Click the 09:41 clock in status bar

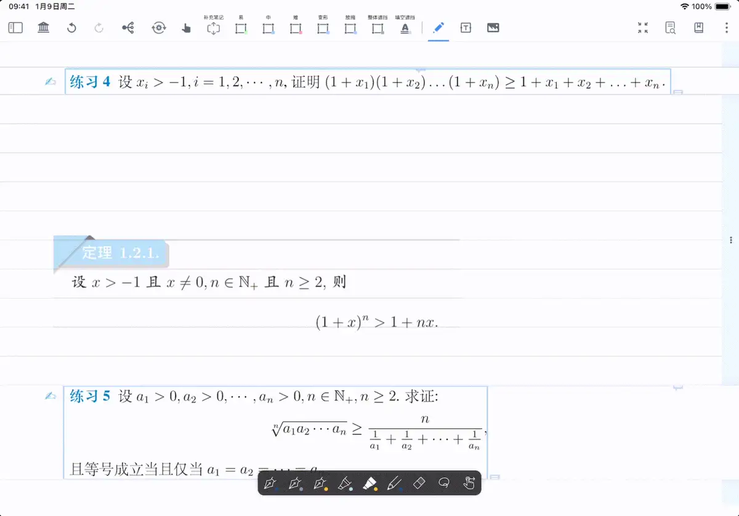pyautogui.click(x=19, y=6)
